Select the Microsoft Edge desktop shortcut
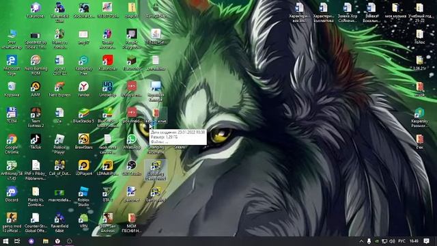 (12, 65)
